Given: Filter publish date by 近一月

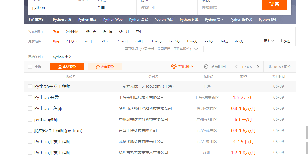Looking at the screenshot, I should click(x=124, y=32).
